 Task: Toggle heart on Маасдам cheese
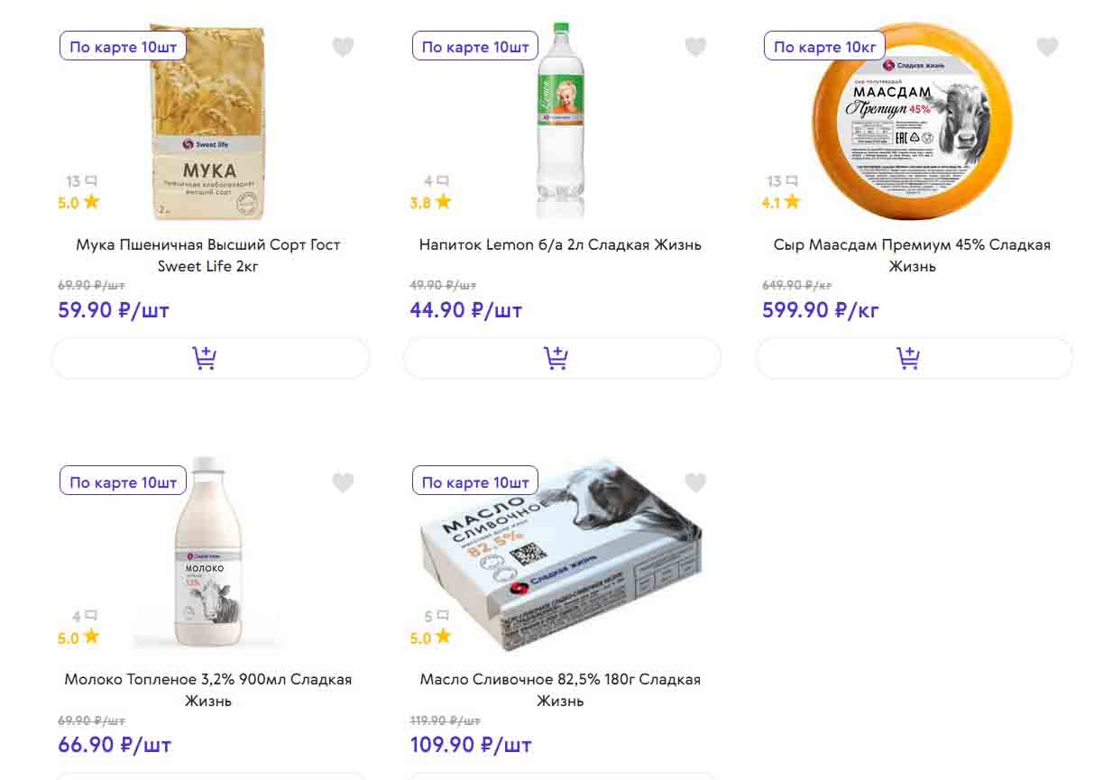click(1047, 47)
